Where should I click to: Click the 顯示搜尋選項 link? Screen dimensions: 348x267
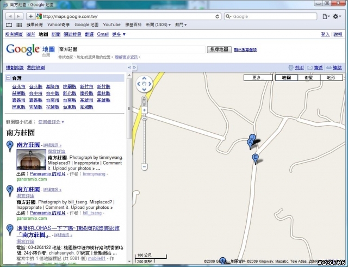245,49
